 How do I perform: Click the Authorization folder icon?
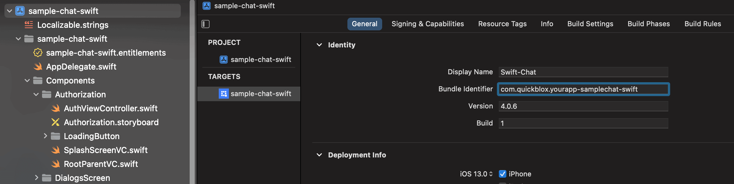coord(46,94)
